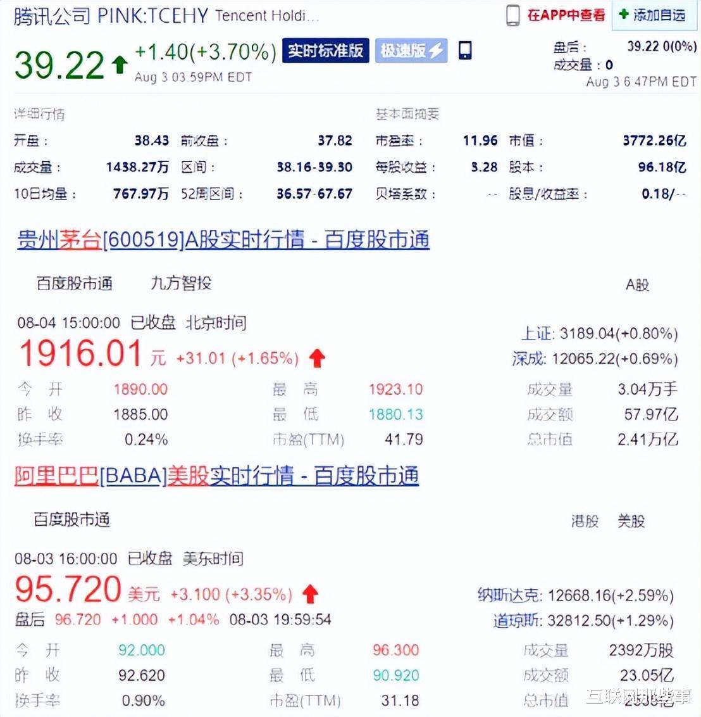Viewport: 701px width, 717px height.
Task: Switch to the 港股 tab
Action: 585,521
